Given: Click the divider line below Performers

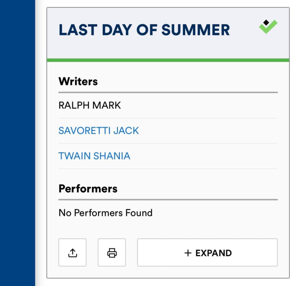Looking at the screenshot, I should (x=168, y=200).
